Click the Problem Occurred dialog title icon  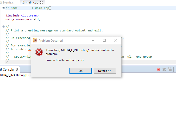click(x=35, y=40)
